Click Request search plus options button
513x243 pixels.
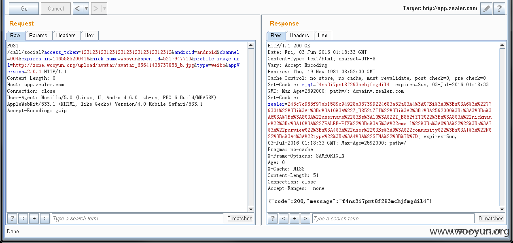pos(34,218)
